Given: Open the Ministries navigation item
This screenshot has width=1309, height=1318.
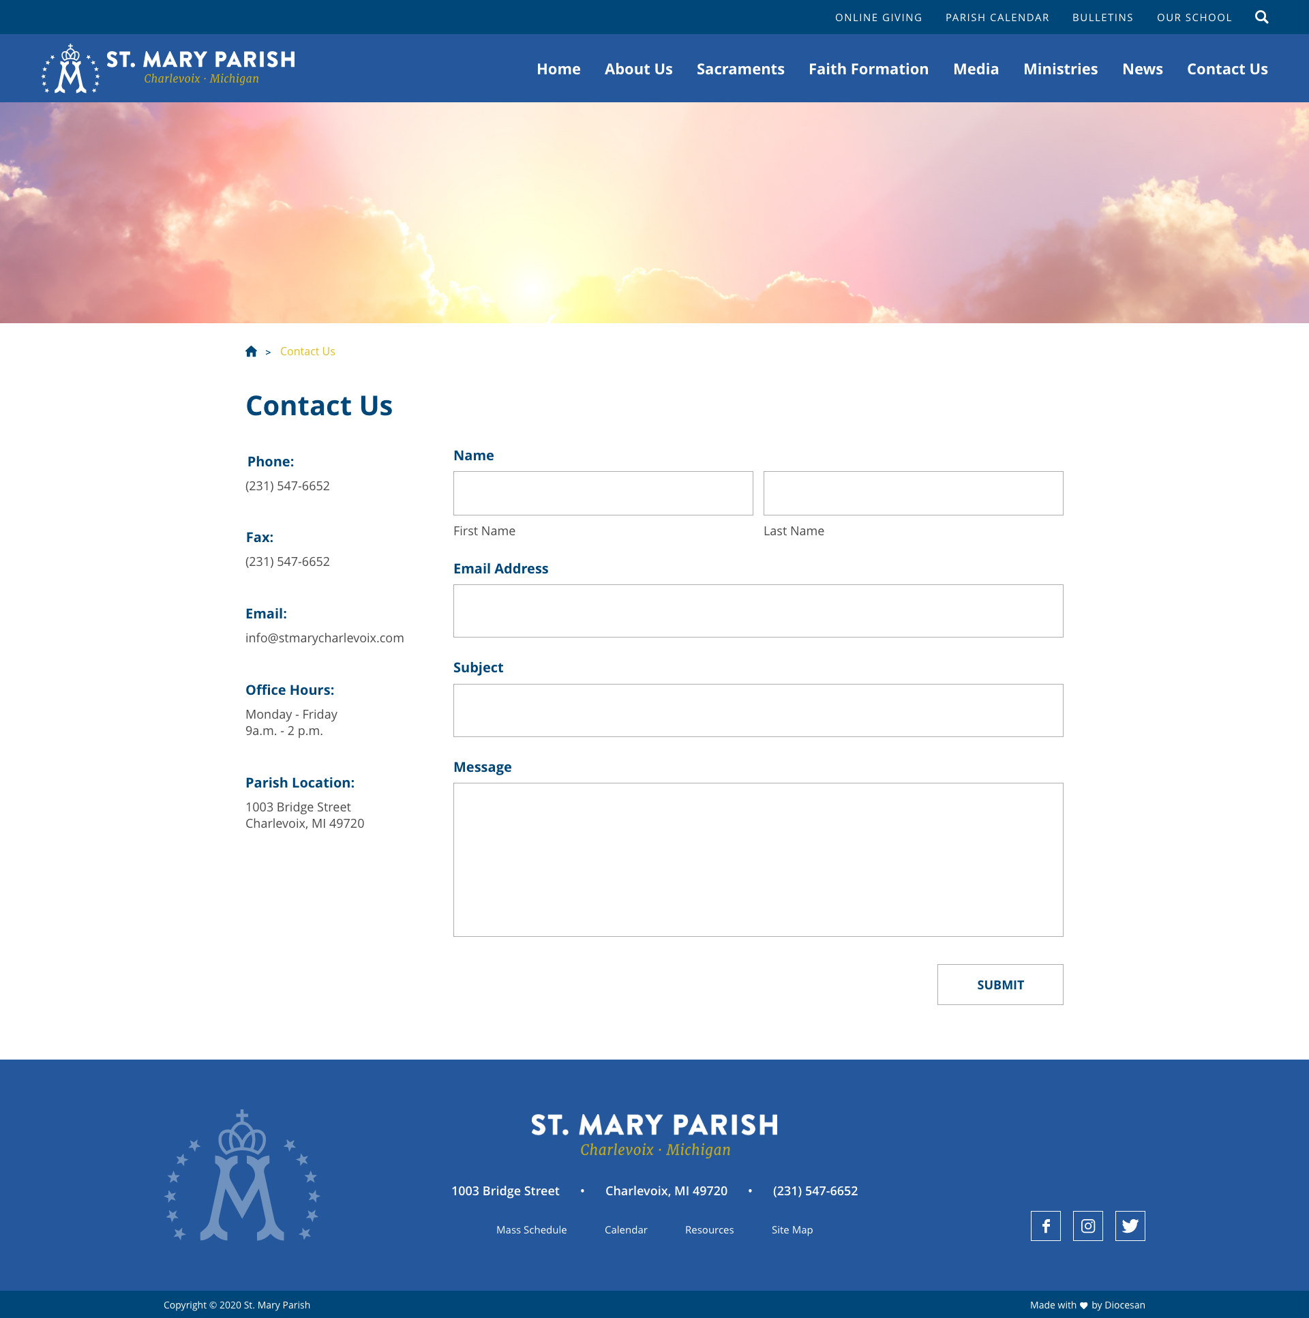Looking at the screenshot, I should (1060, 69).
